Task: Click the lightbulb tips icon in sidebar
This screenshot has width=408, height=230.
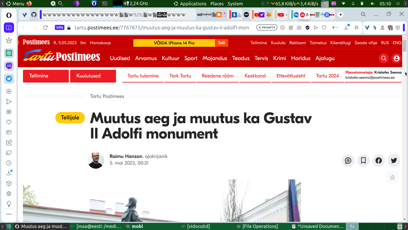Action: click(9, 204)
